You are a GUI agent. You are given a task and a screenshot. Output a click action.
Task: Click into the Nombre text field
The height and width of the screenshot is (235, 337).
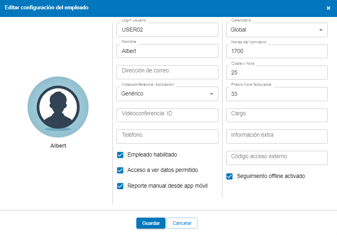[167, 51]
